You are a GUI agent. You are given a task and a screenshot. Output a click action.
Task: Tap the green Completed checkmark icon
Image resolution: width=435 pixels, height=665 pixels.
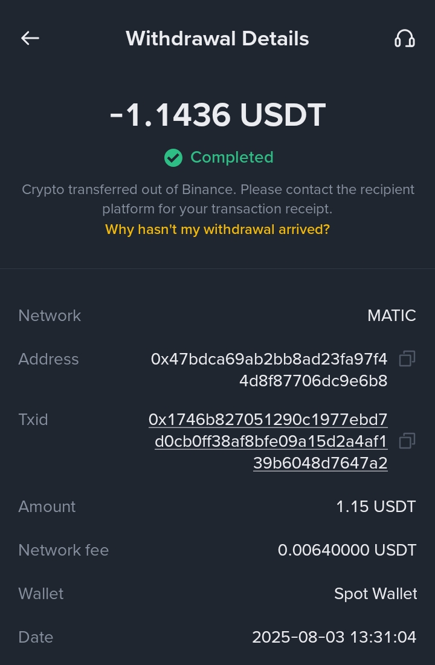[173, 158]
